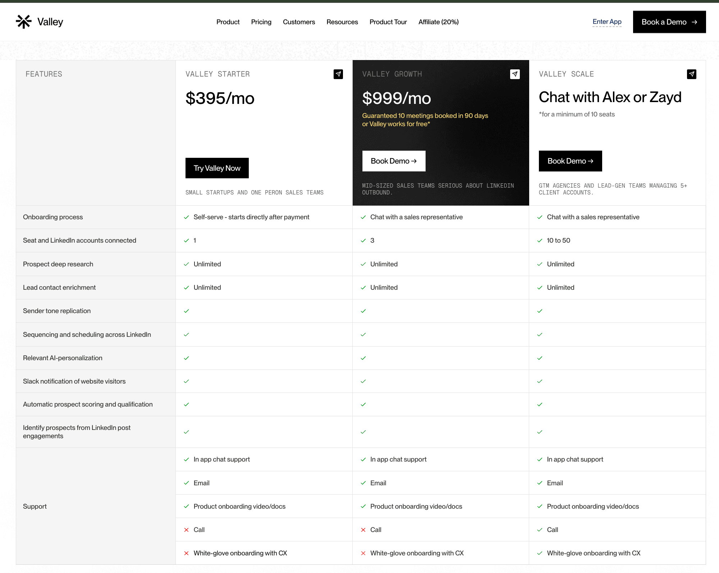The image size is (719, 573).
Task: Click the Growth check for Sender tone replication
Action: [x=363, y=311]
